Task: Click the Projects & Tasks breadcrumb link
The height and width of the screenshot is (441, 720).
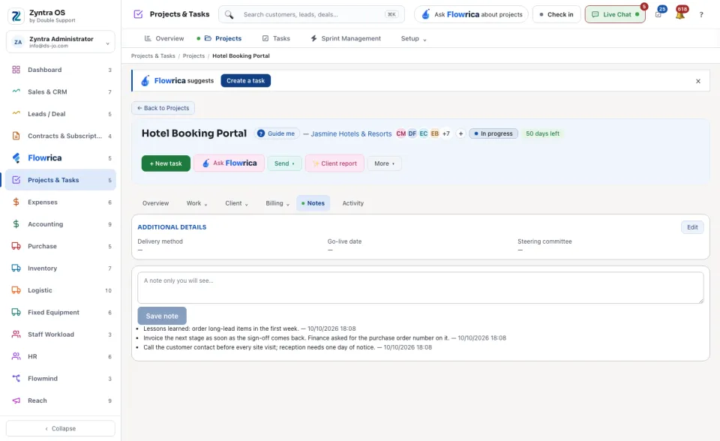Action: (x=153, y=56)
